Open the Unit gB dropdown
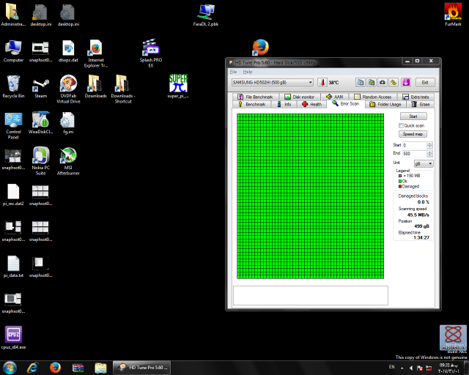The width and height of the screenshot is (469, 375). [x=424, y=163]
